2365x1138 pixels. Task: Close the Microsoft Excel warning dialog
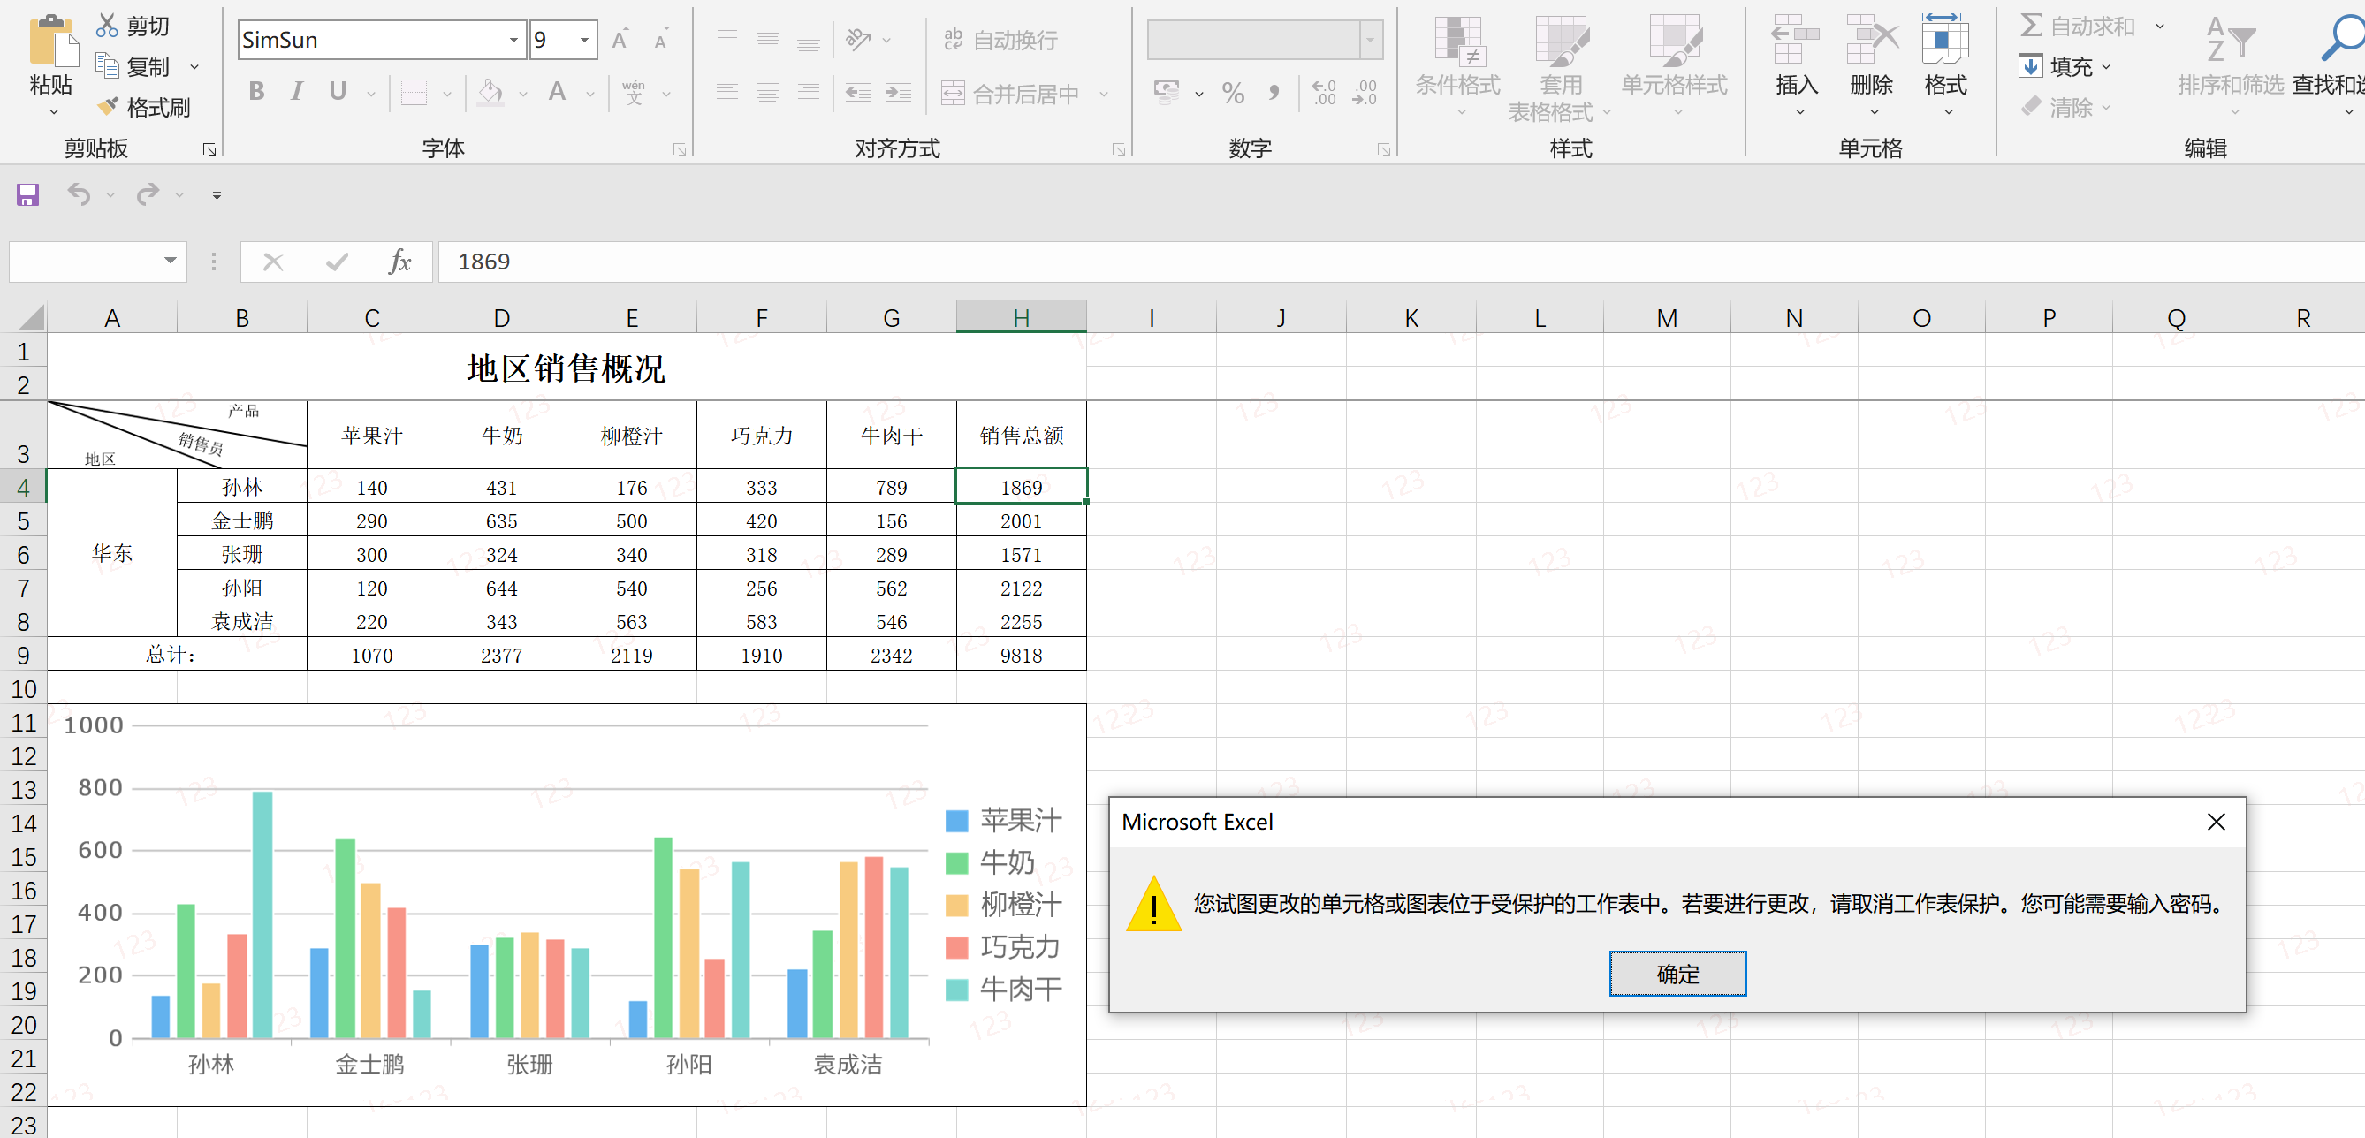point(2216,822)
